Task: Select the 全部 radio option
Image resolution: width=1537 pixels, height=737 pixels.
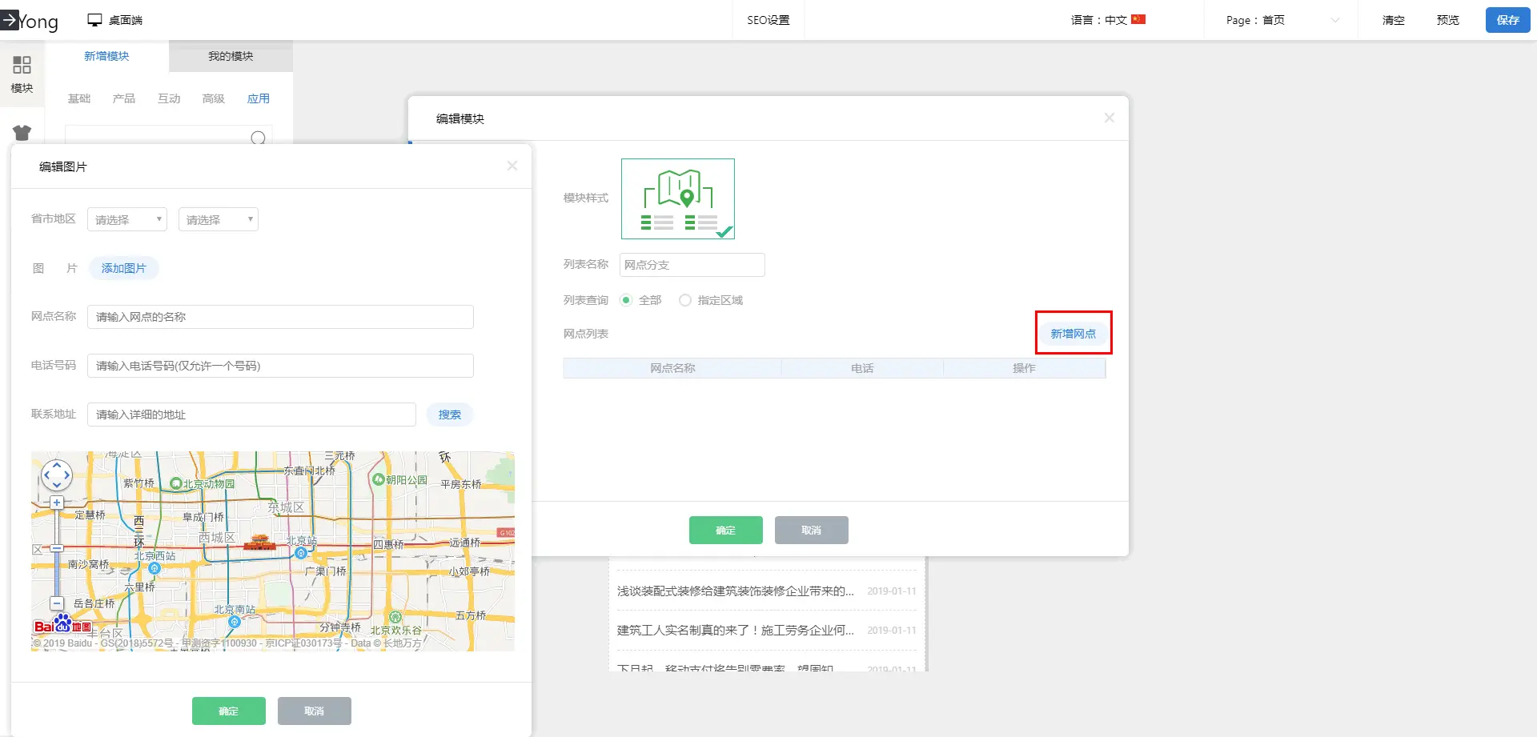Action: (x=626, y=300)
